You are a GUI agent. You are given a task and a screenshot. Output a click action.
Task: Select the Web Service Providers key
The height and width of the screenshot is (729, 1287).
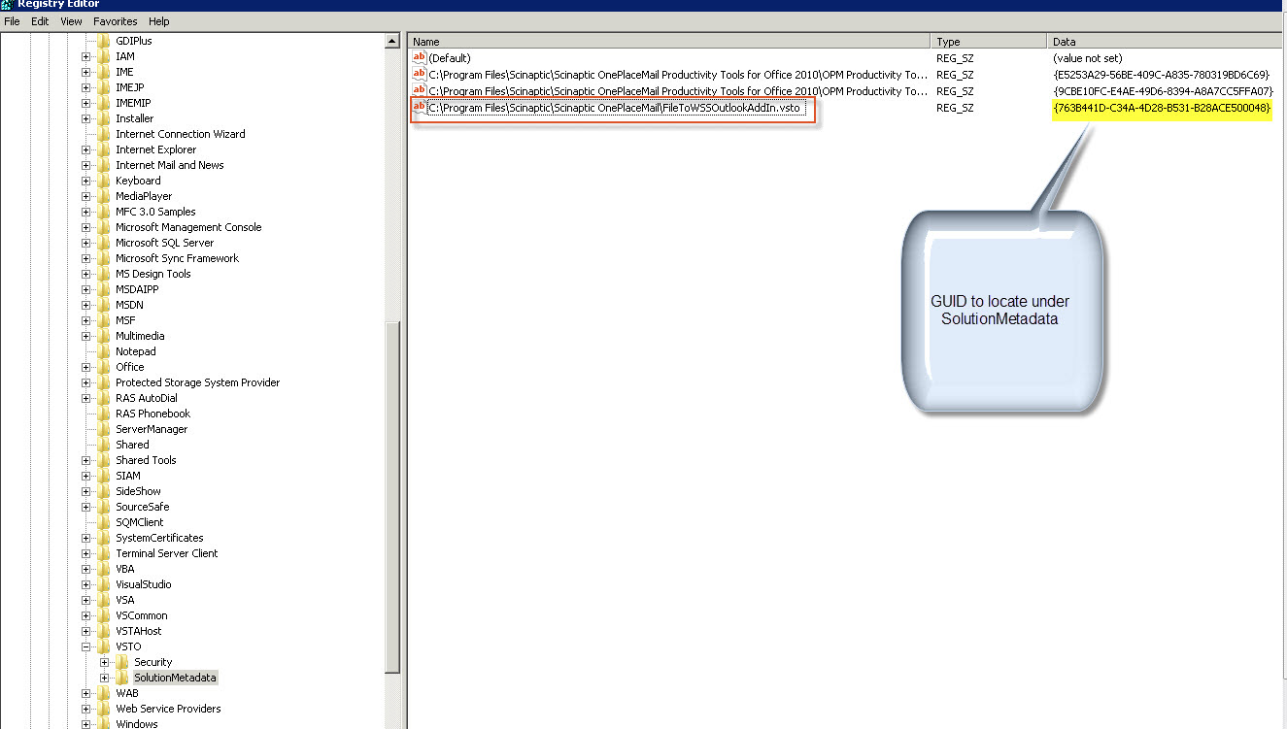[170, 709]
